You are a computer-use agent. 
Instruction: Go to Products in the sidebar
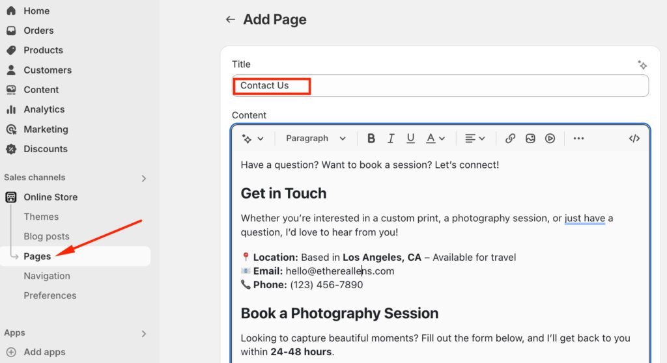pyautogui.click(x=43, y=50)
